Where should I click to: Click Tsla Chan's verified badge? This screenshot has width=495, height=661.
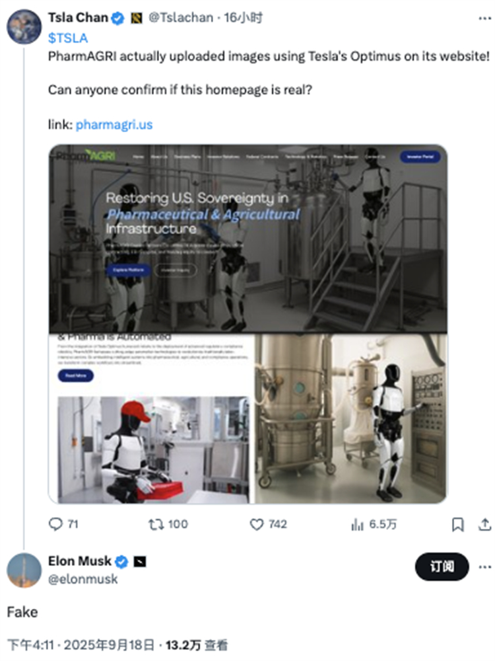pyautogui.click(x=117, y=19)
